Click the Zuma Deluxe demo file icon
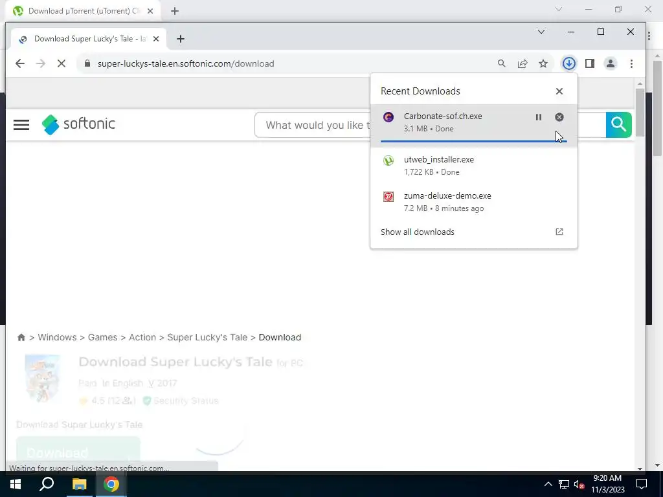The image size is (663, 497). pyautogui.click(x=388, y=197)
